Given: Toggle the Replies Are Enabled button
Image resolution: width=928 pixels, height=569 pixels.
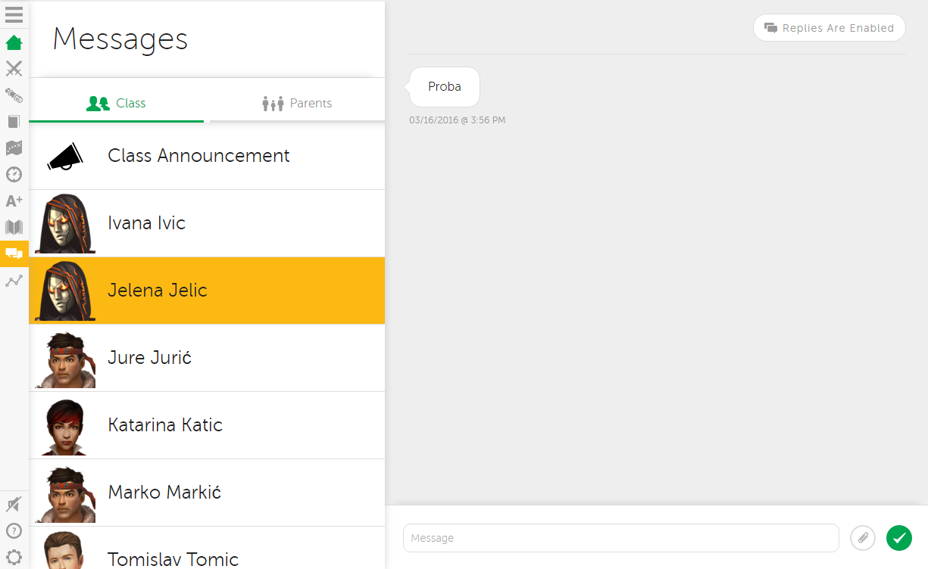Looking at the screenshot, I should pos(830,28).
